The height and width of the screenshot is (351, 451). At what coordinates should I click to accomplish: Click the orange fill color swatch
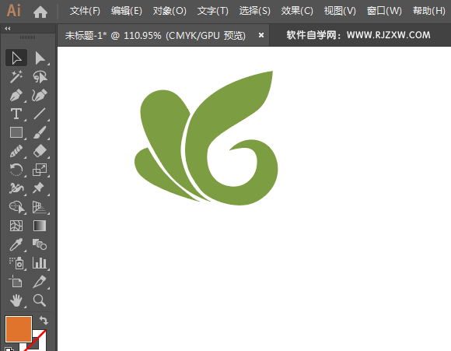point(19,329)
